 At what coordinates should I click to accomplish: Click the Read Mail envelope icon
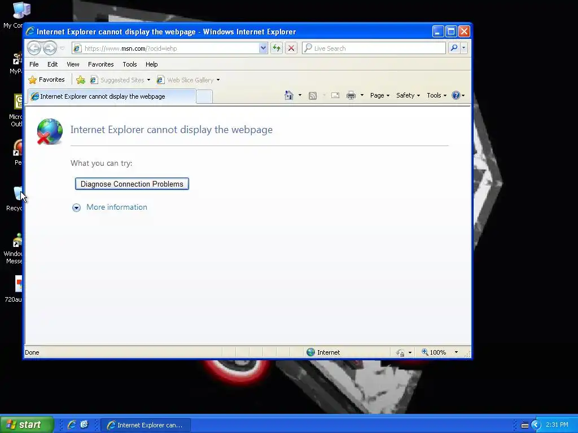click(335, 95)
